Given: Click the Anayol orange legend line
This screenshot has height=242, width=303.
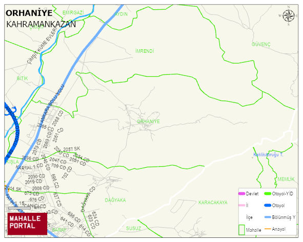Looking at the screenshot, I should [268, 229].
